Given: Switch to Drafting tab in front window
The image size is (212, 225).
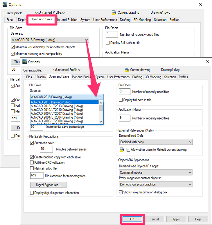Looking at the screenshot, I should point(137,77).
